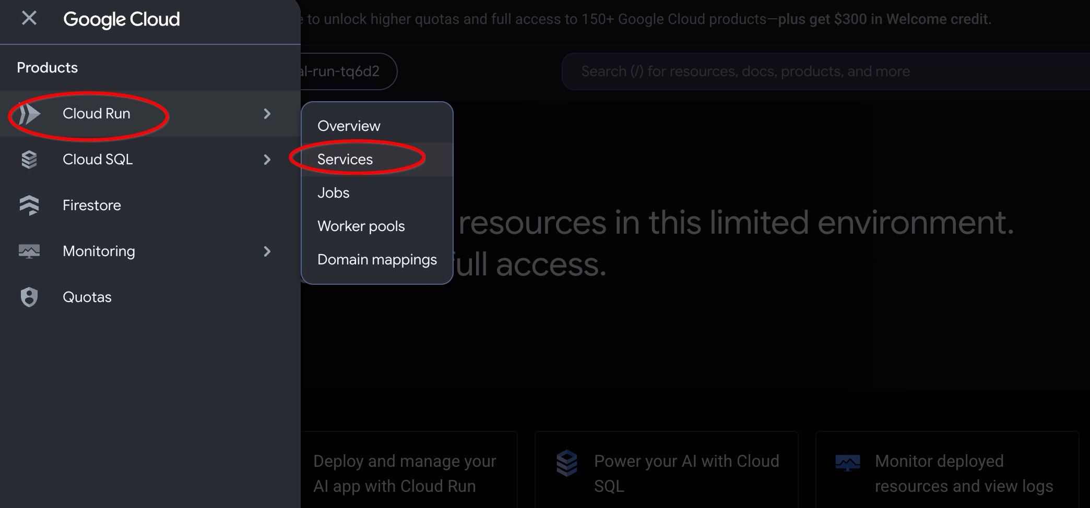Click the Google Cloud logo

(122, 19)
